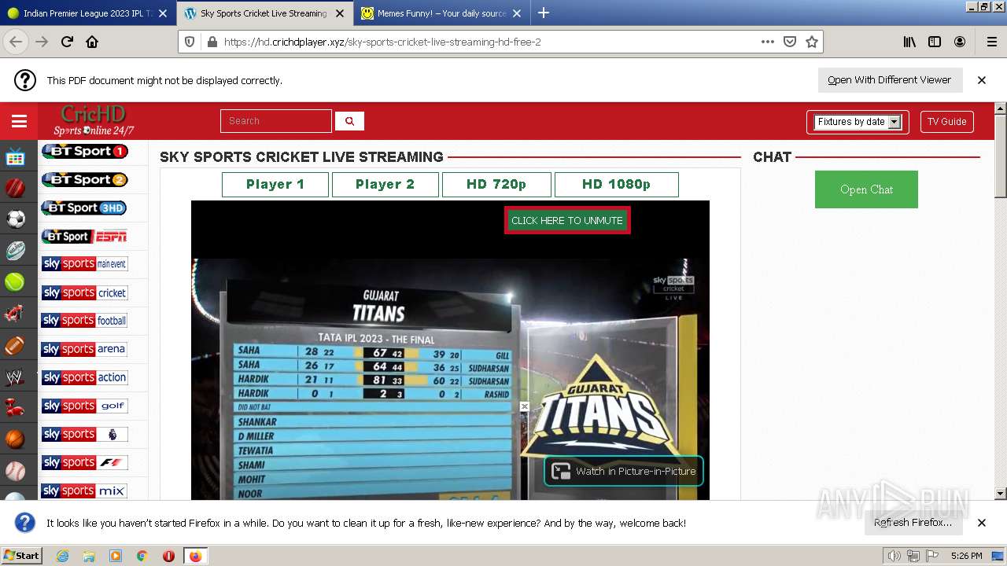Open the Windows Start menu

coord(21,556)
